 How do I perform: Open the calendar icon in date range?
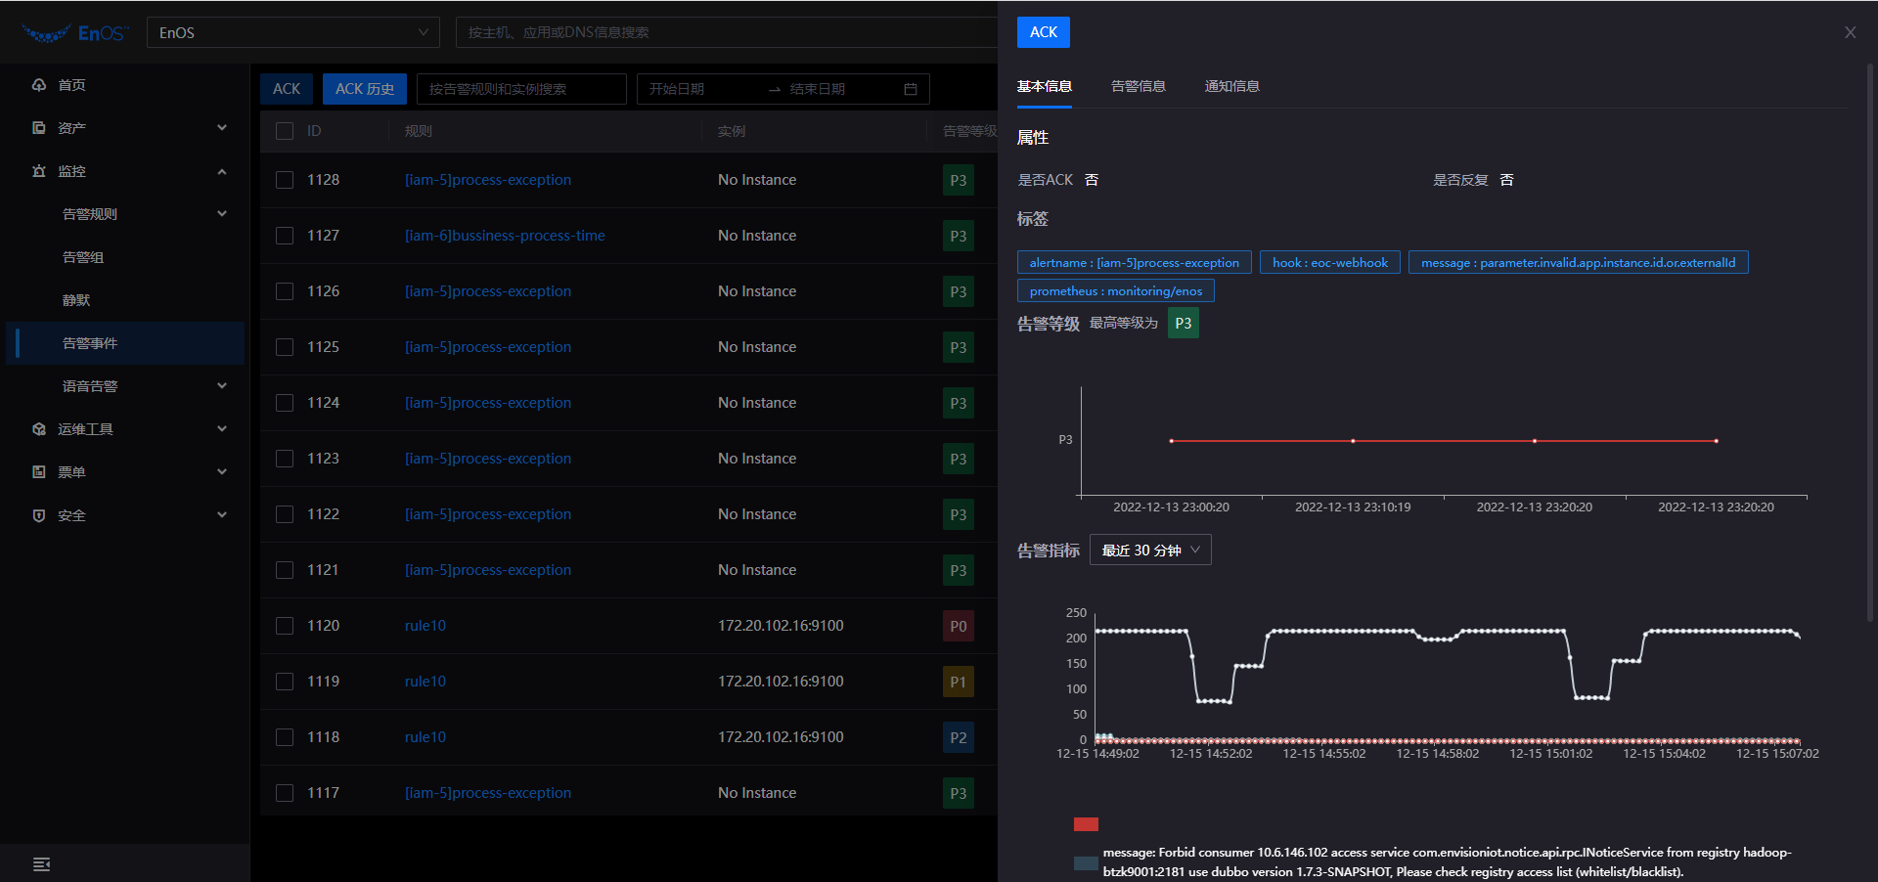[x=911, y=89]
